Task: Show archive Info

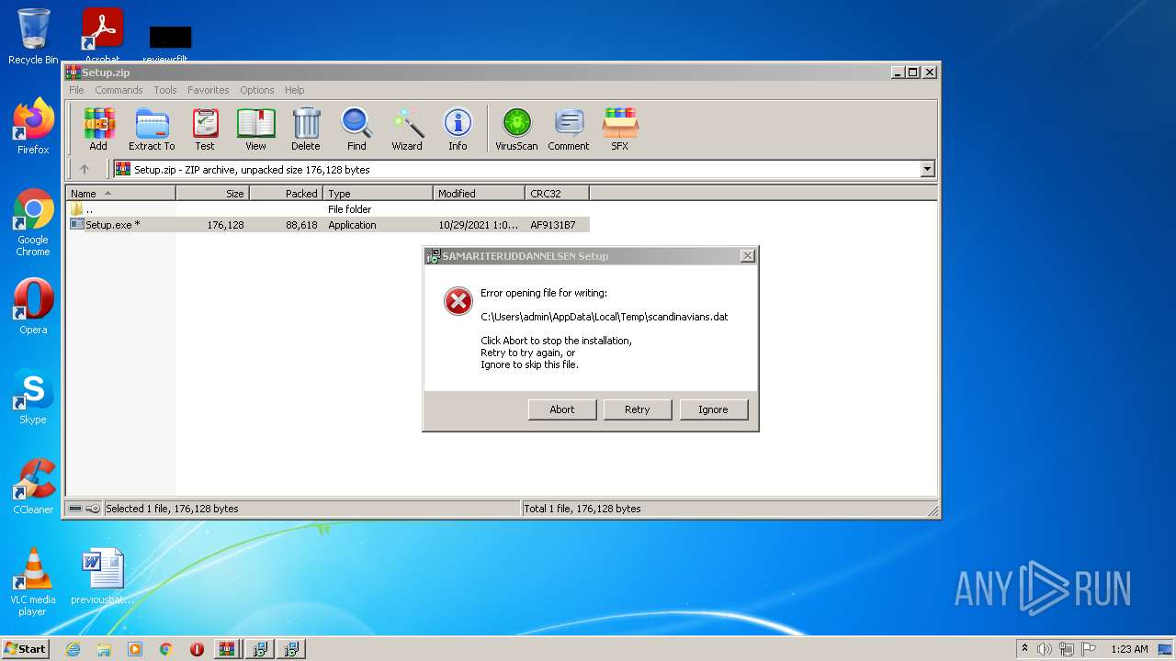Action: click(x=458, y=129)
